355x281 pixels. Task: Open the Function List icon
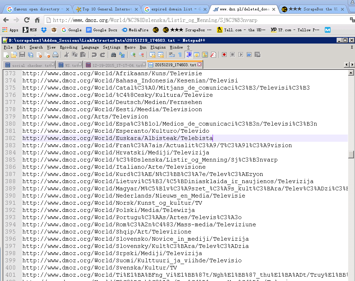tap(213, 55)
